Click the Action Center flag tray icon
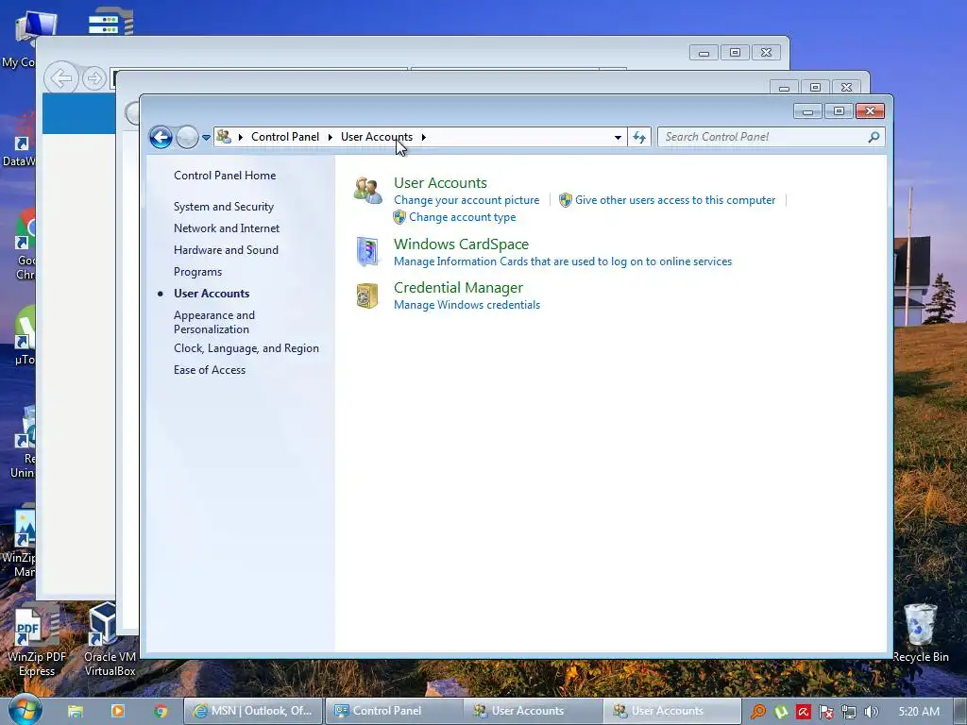Viewport: 967px width, 725px height. tap(826, 712)
